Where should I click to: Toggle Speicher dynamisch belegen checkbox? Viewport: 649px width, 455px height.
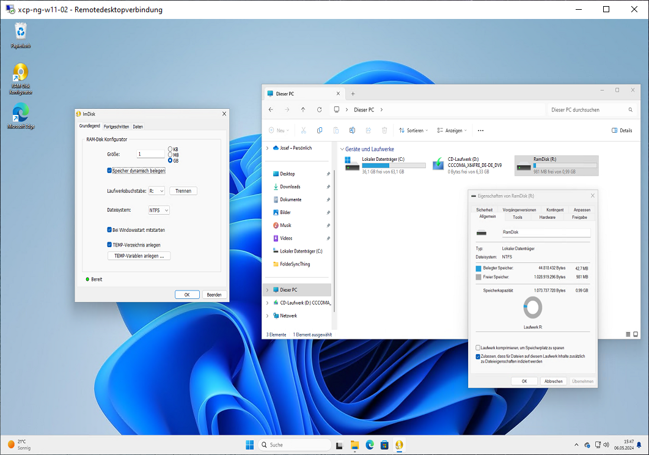pos(109,171)
